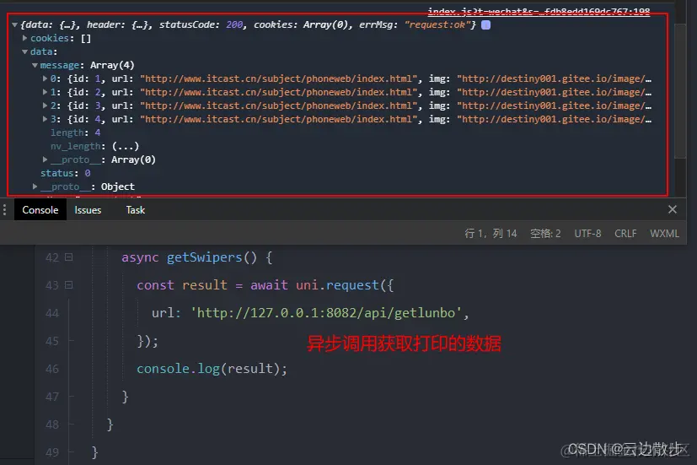697x465 pixels.
Task: Click the nv_length (...) getter value
Action: coord(126,146)
